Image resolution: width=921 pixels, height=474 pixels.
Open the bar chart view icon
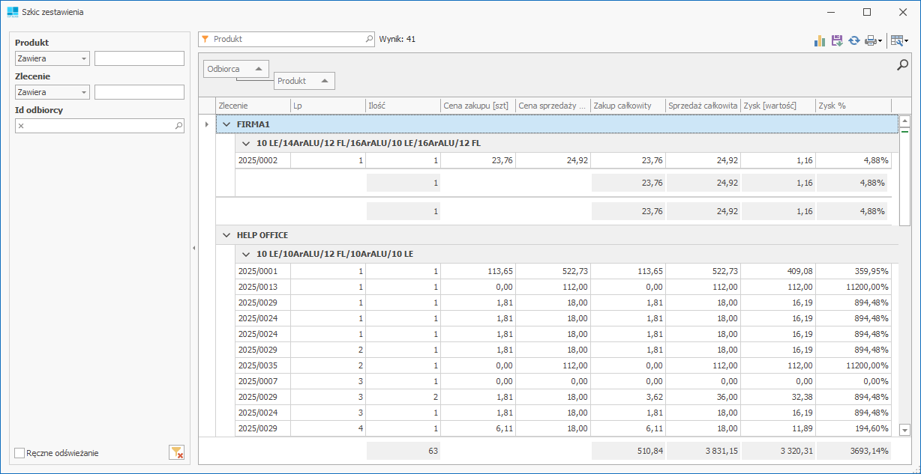click(x=820, y=40)
